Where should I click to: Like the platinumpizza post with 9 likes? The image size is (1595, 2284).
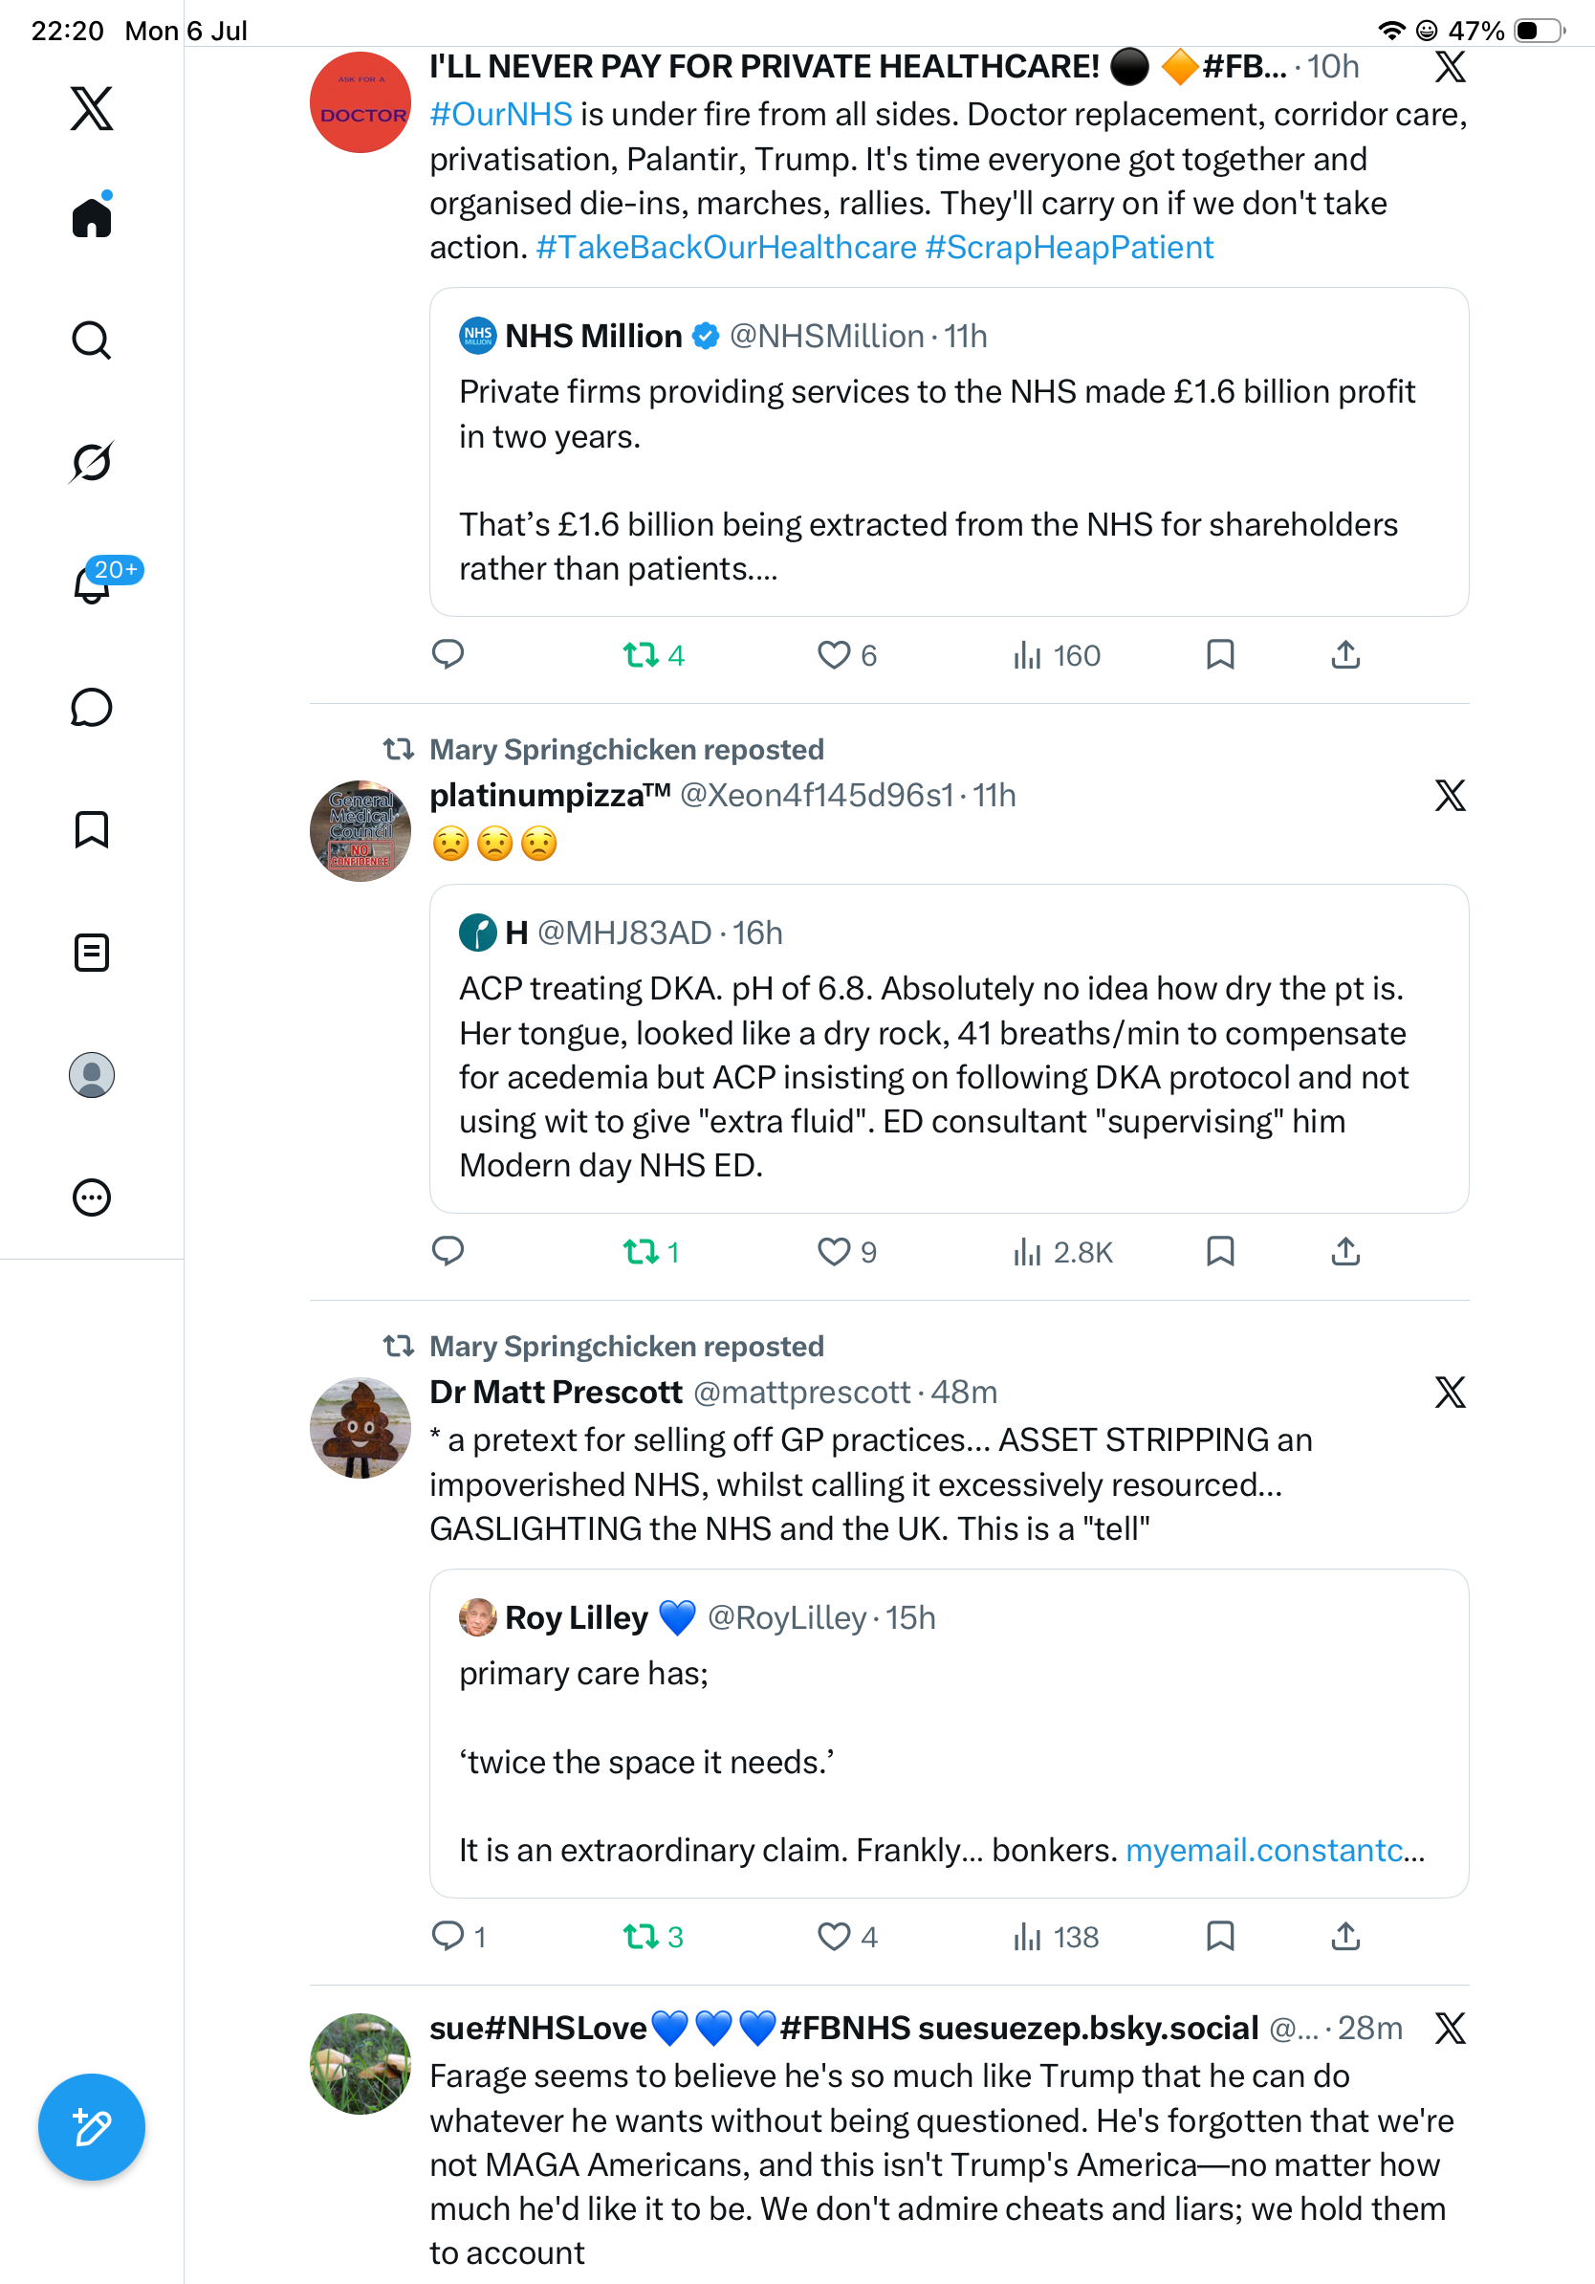(846, 1251)
